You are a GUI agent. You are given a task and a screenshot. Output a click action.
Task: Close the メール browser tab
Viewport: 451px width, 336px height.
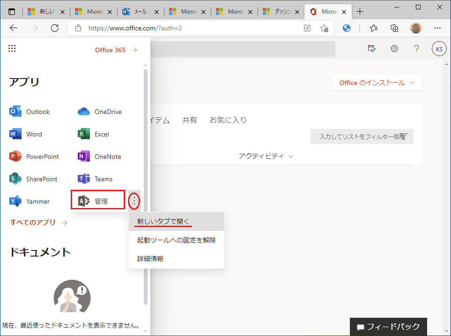point(157,12)
